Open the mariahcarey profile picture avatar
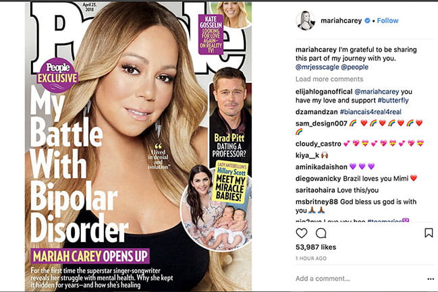438x292 pixels. (x=306, y=20)
